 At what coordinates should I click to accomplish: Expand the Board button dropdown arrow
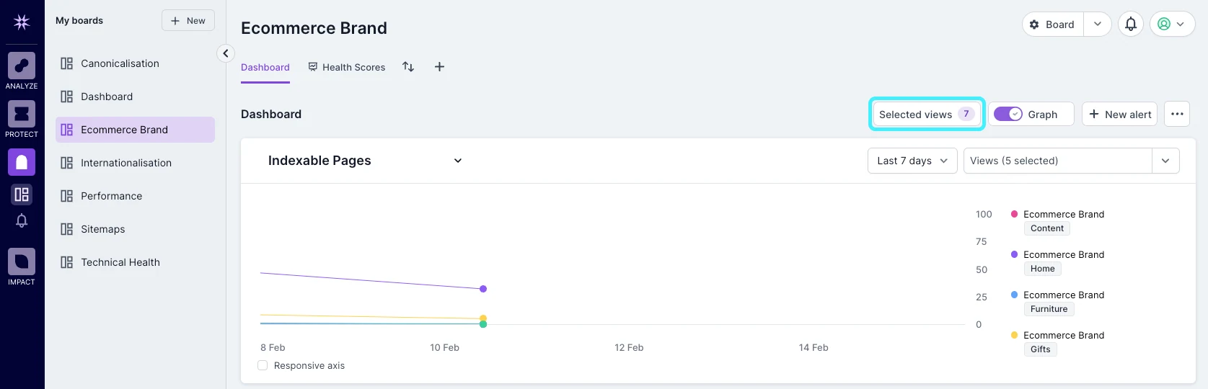click(x=1097, y=24)
